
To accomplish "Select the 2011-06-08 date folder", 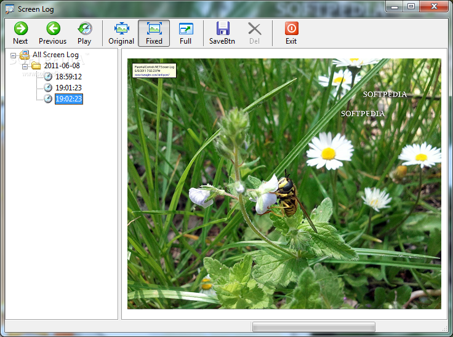I will point(62,66).
